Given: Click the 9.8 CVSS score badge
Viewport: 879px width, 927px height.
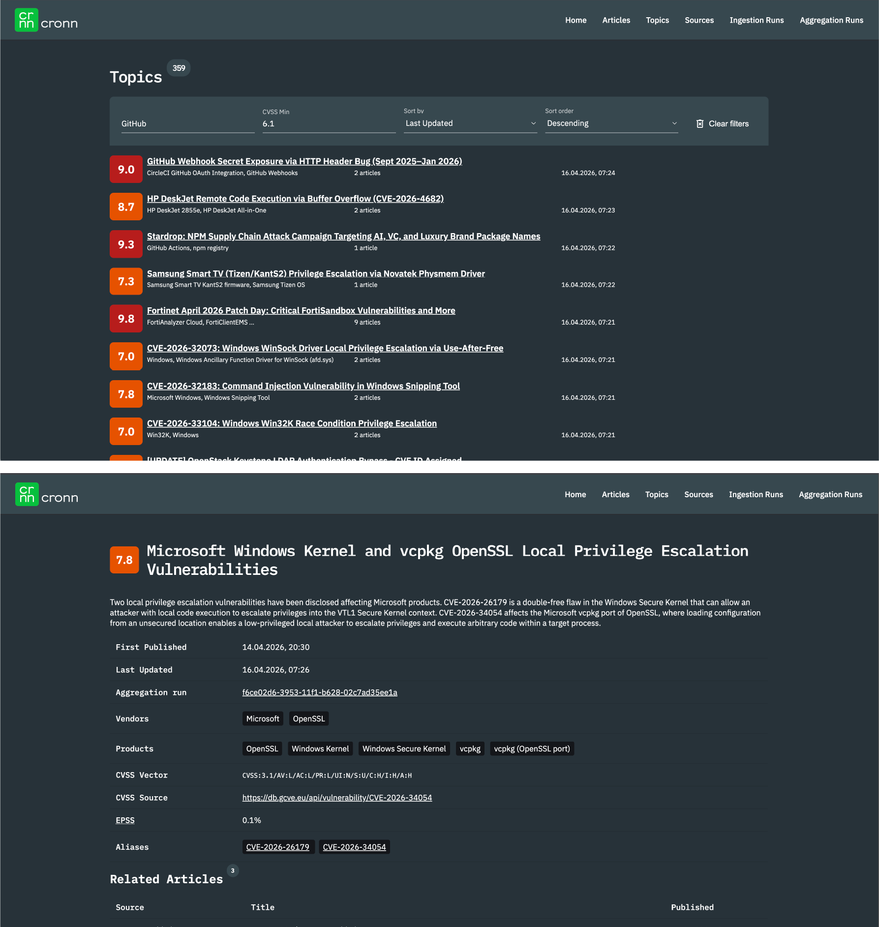Looking at the screenshot, I should point(126,319).
